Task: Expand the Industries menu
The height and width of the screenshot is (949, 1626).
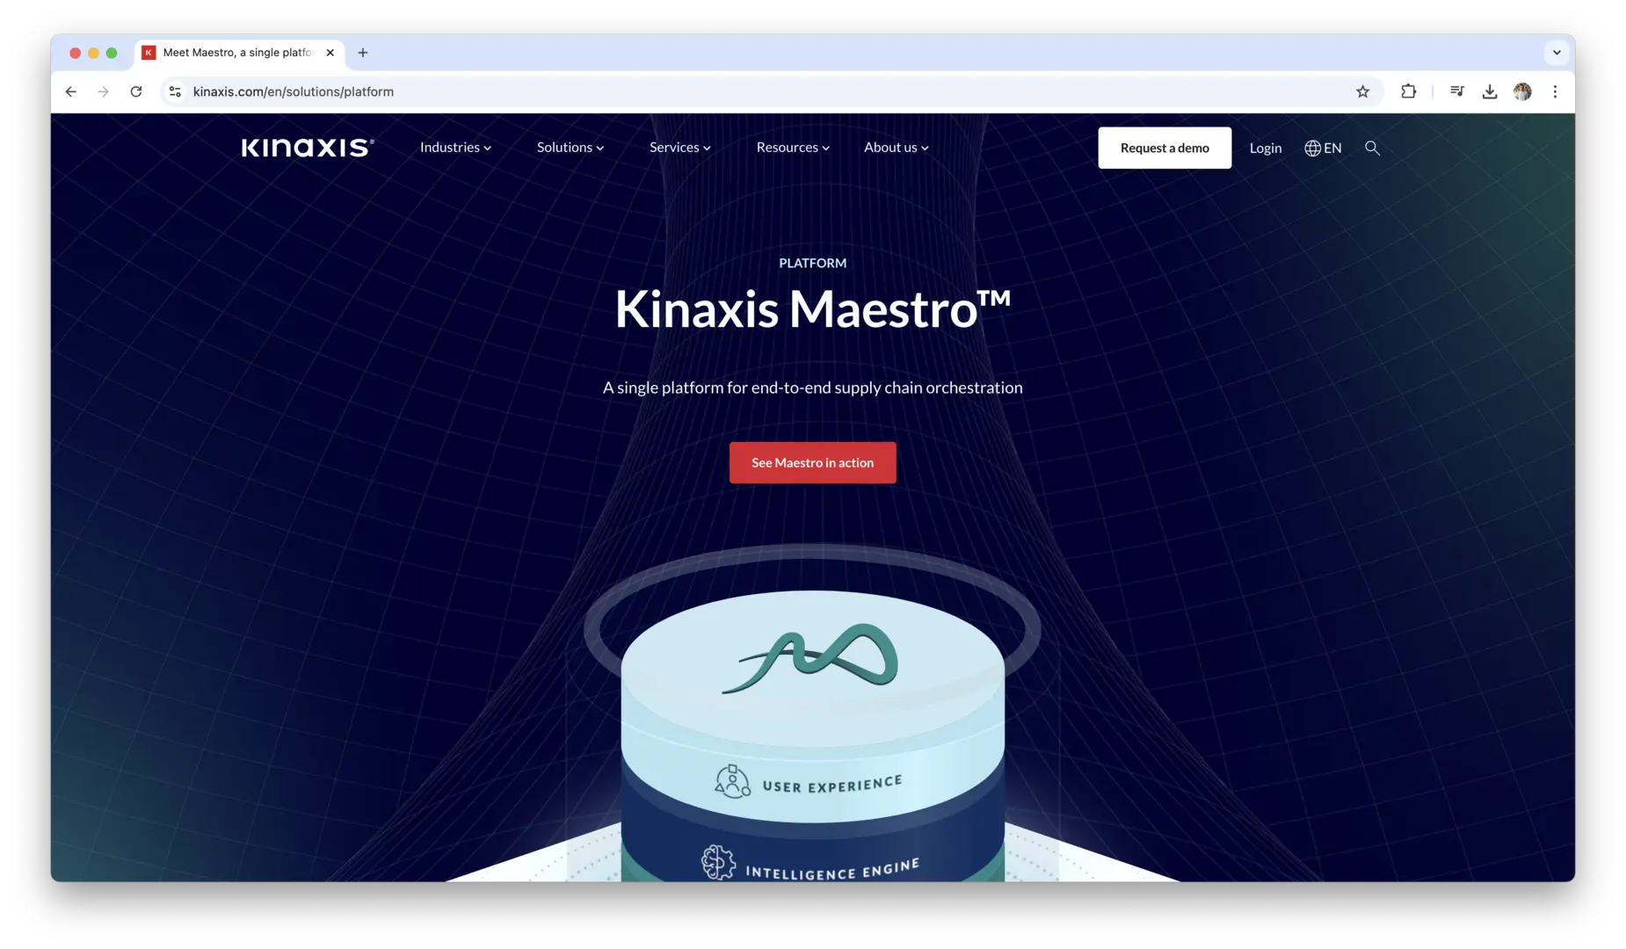Action: [455, 148]
